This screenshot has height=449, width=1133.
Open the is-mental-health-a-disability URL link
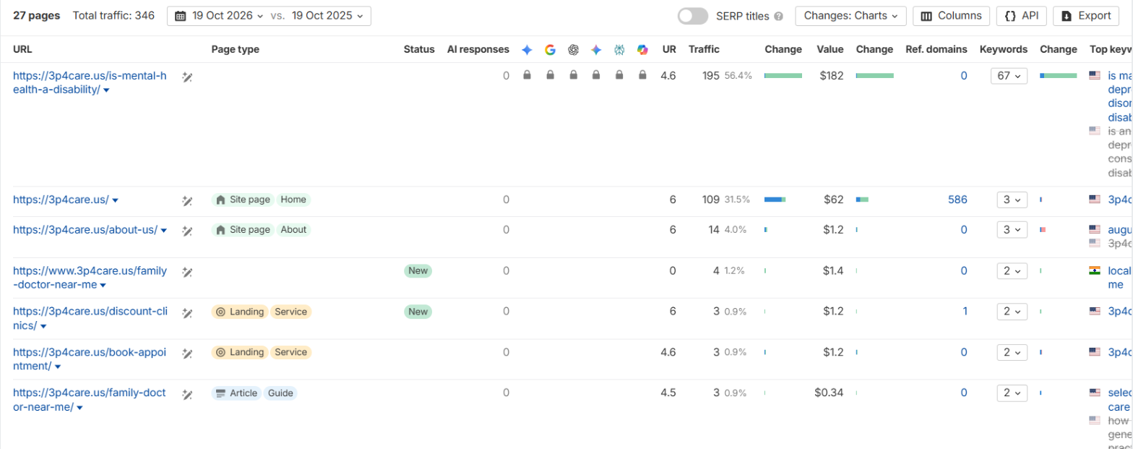click(90, 82)
